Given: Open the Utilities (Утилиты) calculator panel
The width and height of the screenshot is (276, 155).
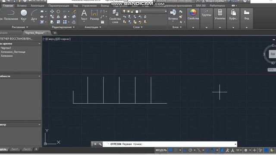Looking at the screenshot, I should click(220, 15).
